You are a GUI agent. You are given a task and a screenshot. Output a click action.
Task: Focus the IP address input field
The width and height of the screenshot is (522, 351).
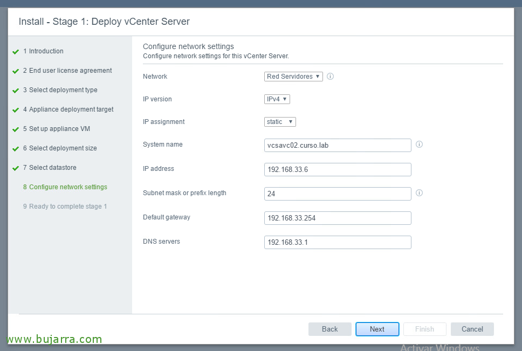338,170
